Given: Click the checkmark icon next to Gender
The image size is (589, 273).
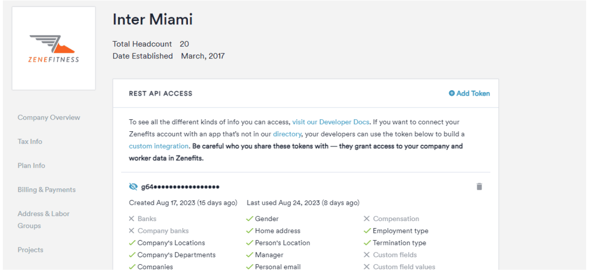Looking at the screenshot, I should (x=250, y=219).
